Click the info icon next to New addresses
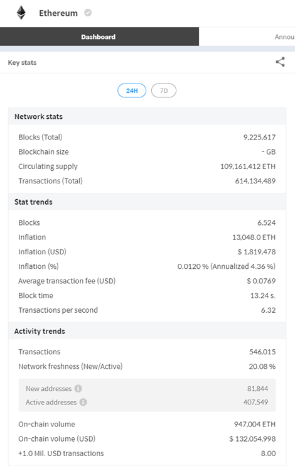The height and width of the screenshot is (473, 295). [78, 389]
